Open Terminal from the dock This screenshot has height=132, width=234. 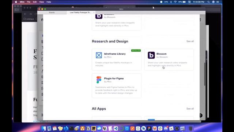pyautogui.click(x=71, y=128)
